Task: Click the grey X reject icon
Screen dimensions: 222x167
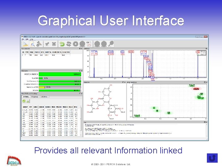Action: pyautogui.click(x=54, y=44)
